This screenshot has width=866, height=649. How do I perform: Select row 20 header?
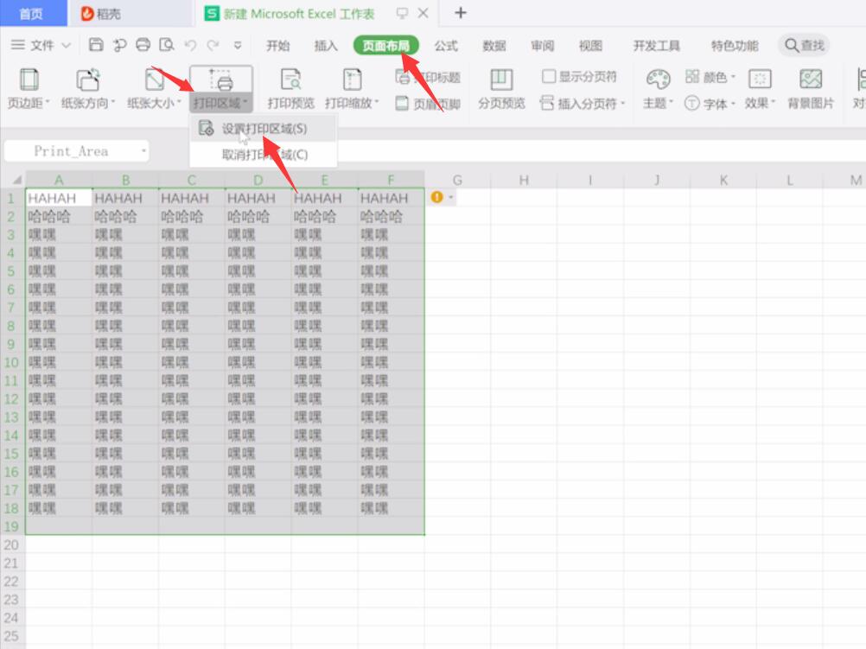[11, 544]
